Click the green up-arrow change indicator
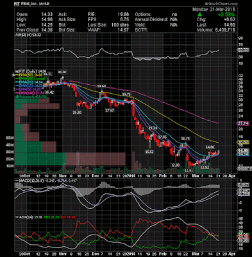 [x=199, y=14]
